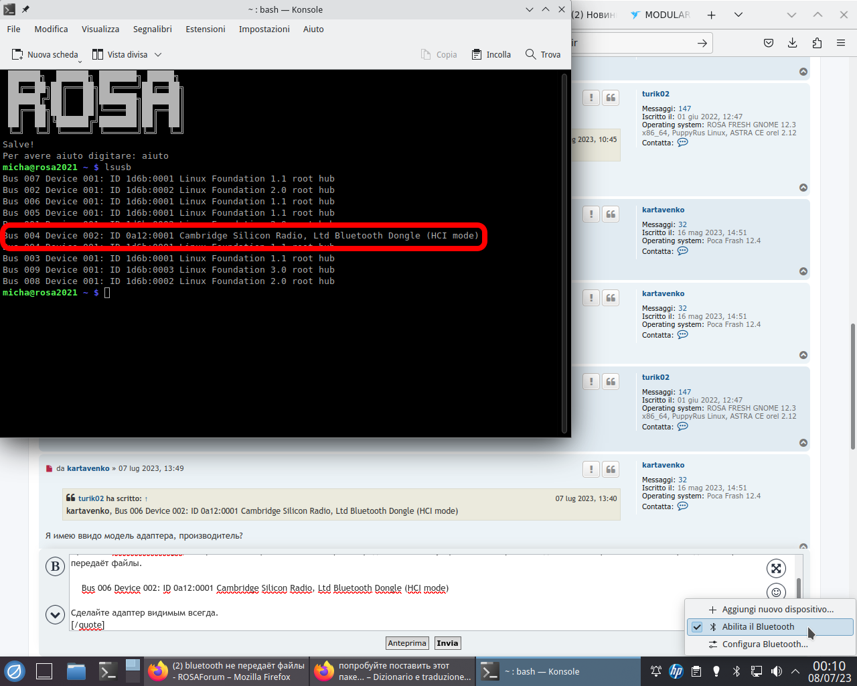
Task: Click the HP tray icon
Action: pyautogui.click(x=676, y=671)
